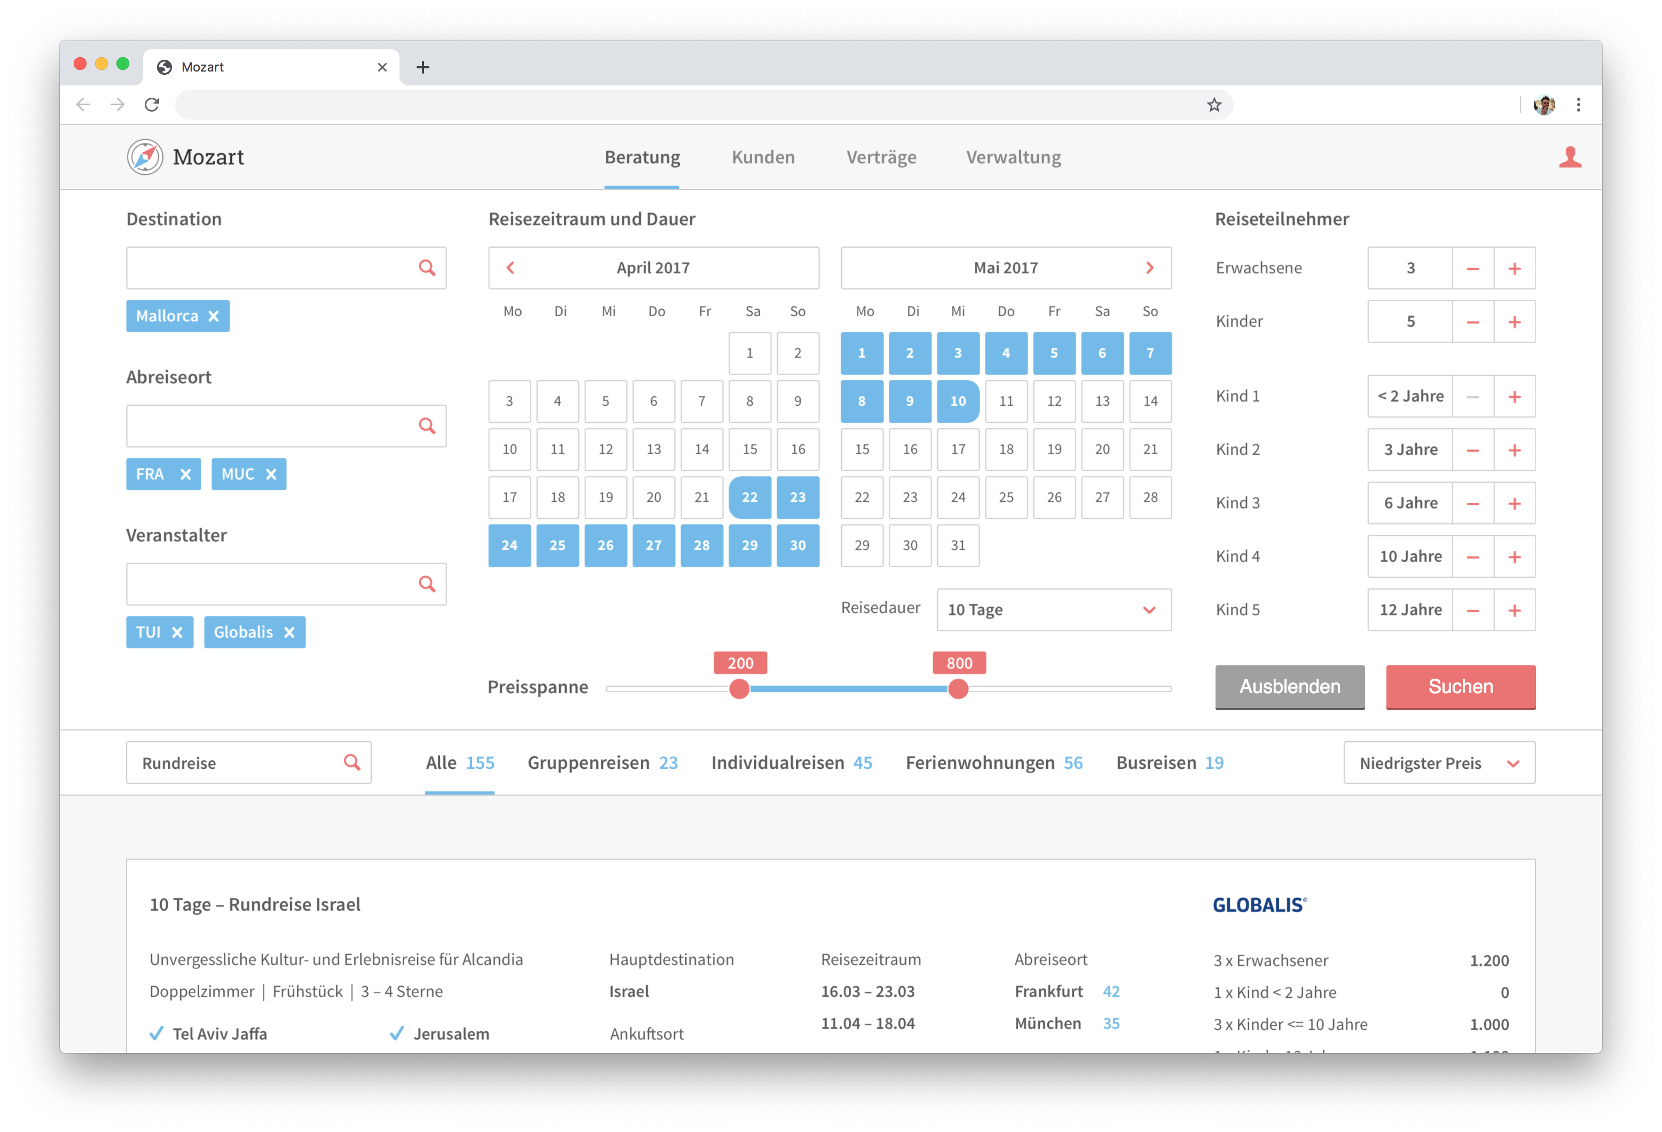The width and height of the screenshot is (1662, 1132).
Task: Go forward in browser history
Action: 117,105
